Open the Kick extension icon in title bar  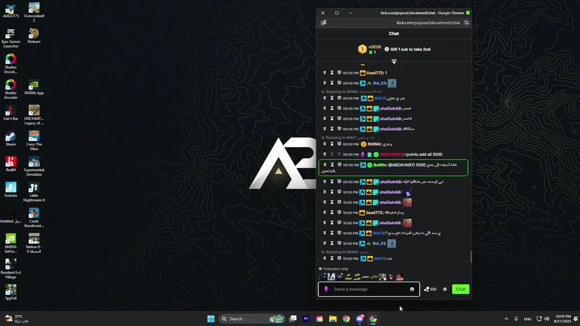(468, 13)
